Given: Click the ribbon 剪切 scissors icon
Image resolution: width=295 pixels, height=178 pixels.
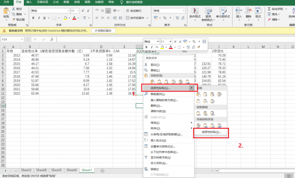Looking at the screenshot, I should pos(14,9).
